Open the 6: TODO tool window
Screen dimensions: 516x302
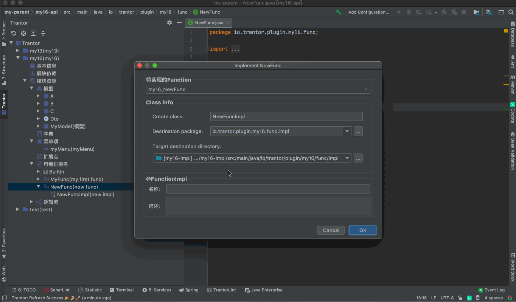click(24, 290)
